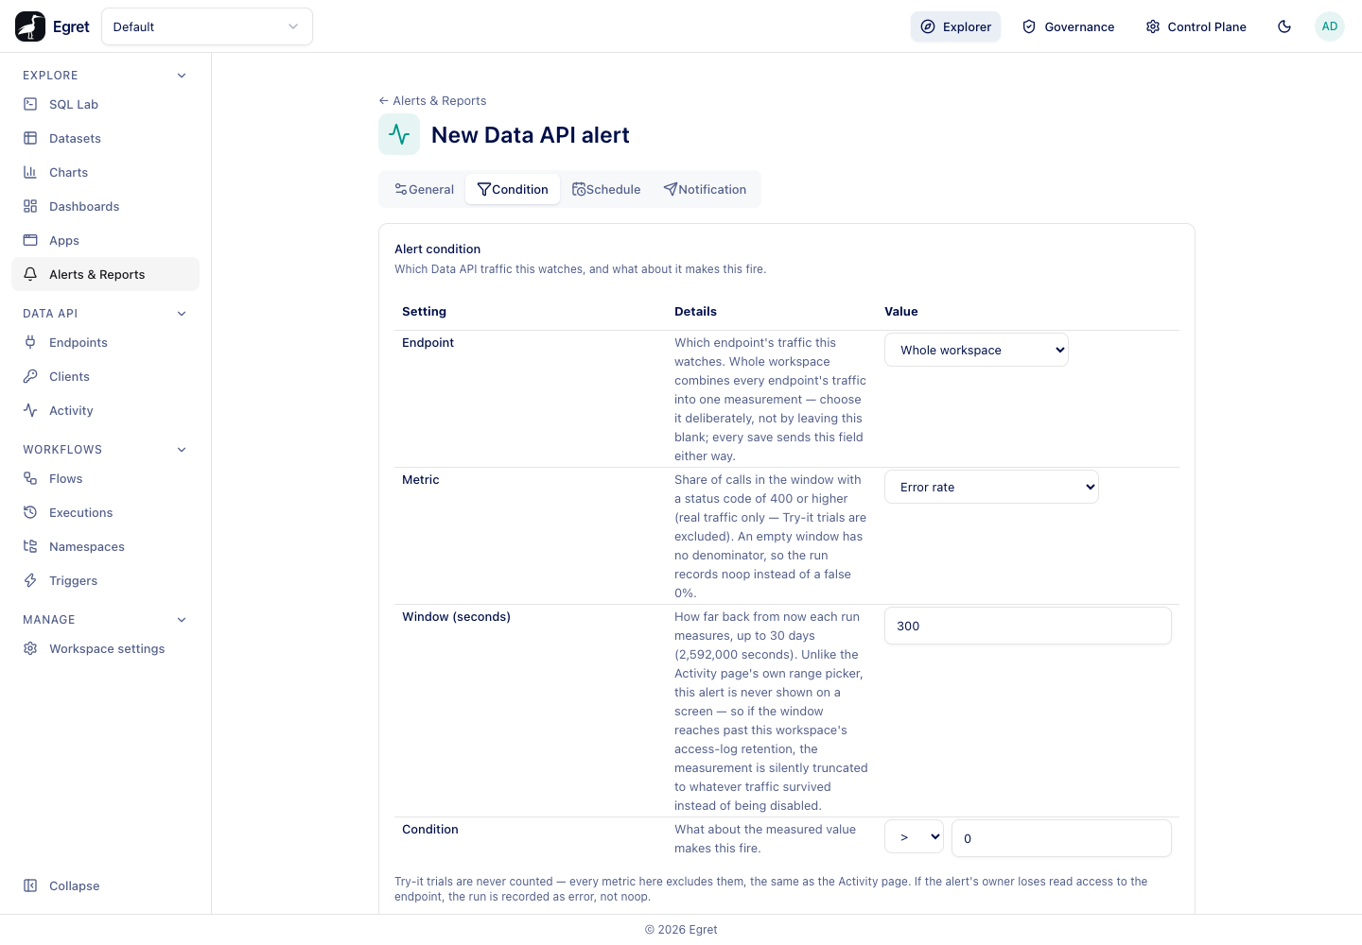
Task: Open the Charts section
Action: click(x=105, y=172)
